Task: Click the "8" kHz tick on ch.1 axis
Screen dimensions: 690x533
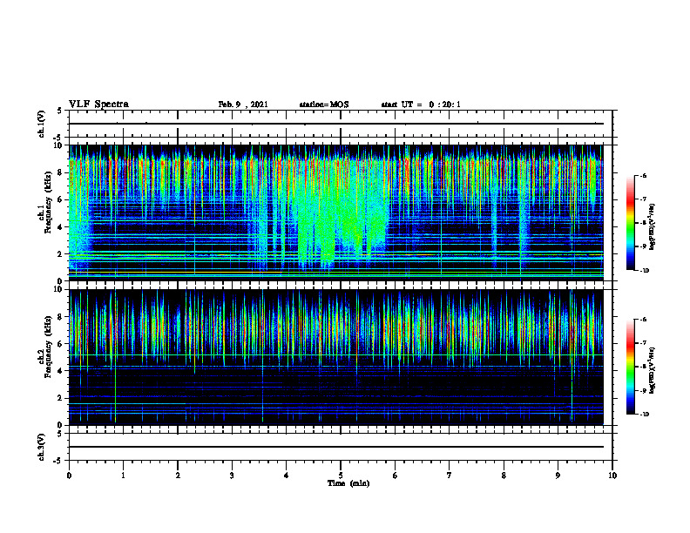Action: [60, 172]
